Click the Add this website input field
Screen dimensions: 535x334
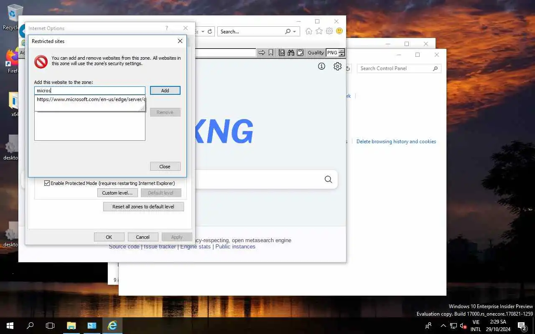[x=90, y=91]
